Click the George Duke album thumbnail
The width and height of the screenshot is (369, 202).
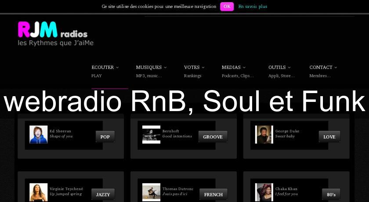(x=264, y=134)
